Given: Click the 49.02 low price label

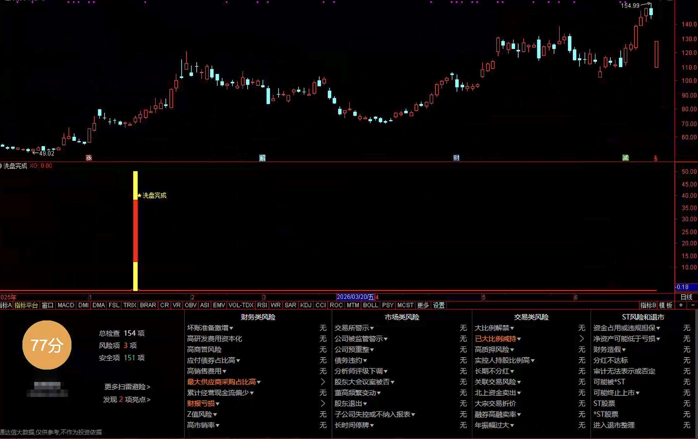Looking at the screenshot, I should [47, 153].
